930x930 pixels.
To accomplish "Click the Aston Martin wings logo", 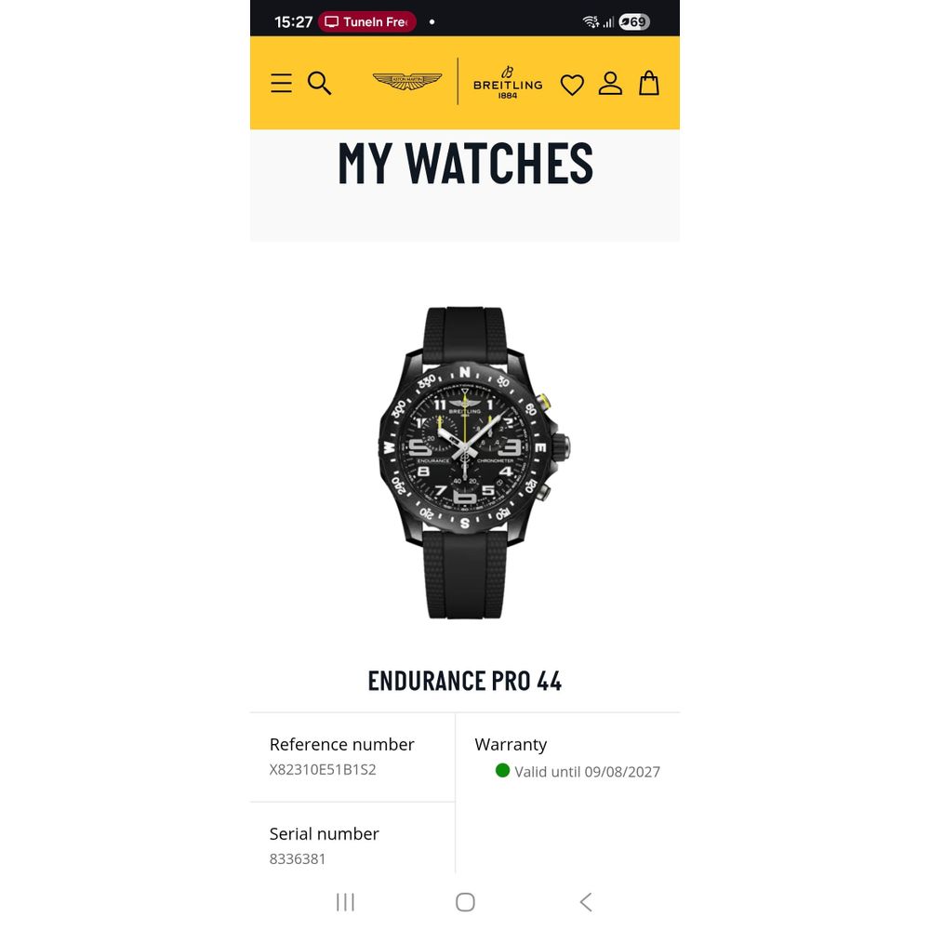I will tap(407, 81).
